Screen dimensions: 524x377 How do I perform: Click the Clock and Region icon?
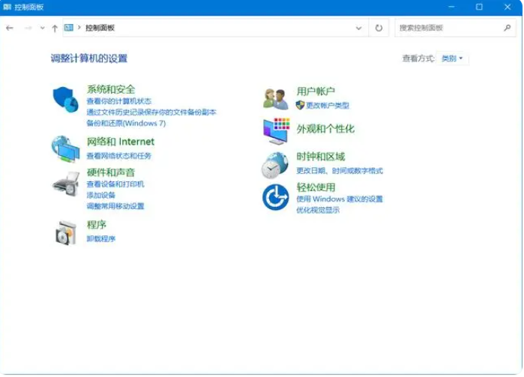[275, 165]
